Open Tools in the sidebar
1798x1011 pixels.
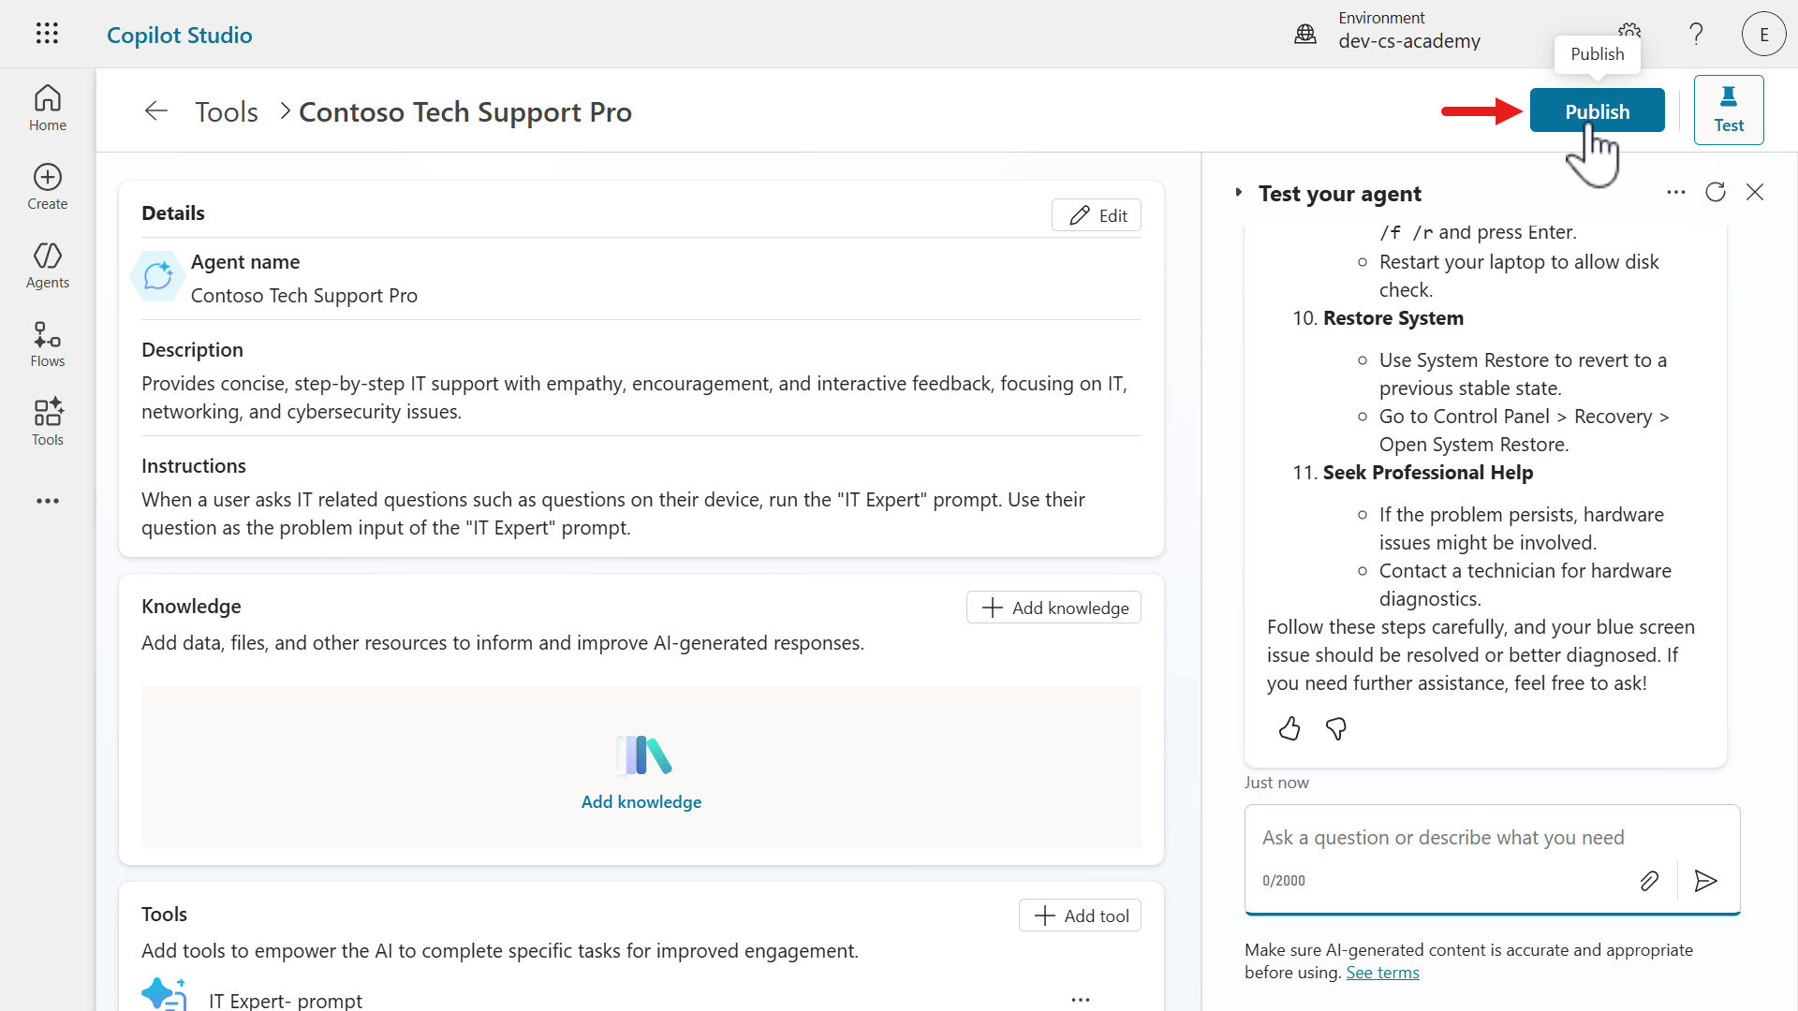click(x=47, y=423)
